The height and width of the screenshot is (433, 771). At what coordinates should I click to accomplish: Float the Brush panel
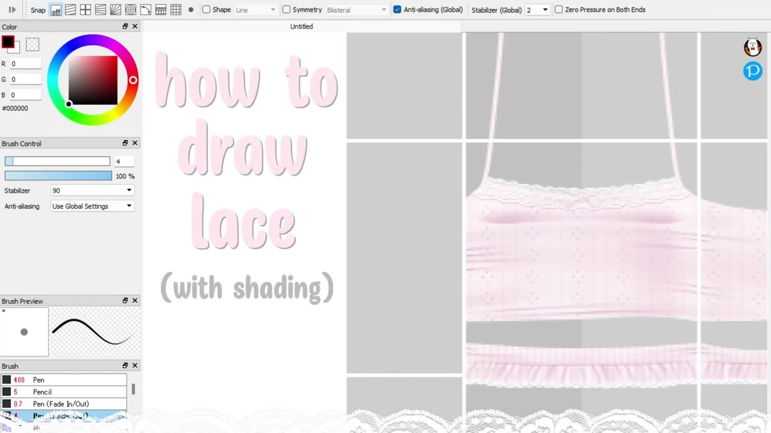pos(125,366)
